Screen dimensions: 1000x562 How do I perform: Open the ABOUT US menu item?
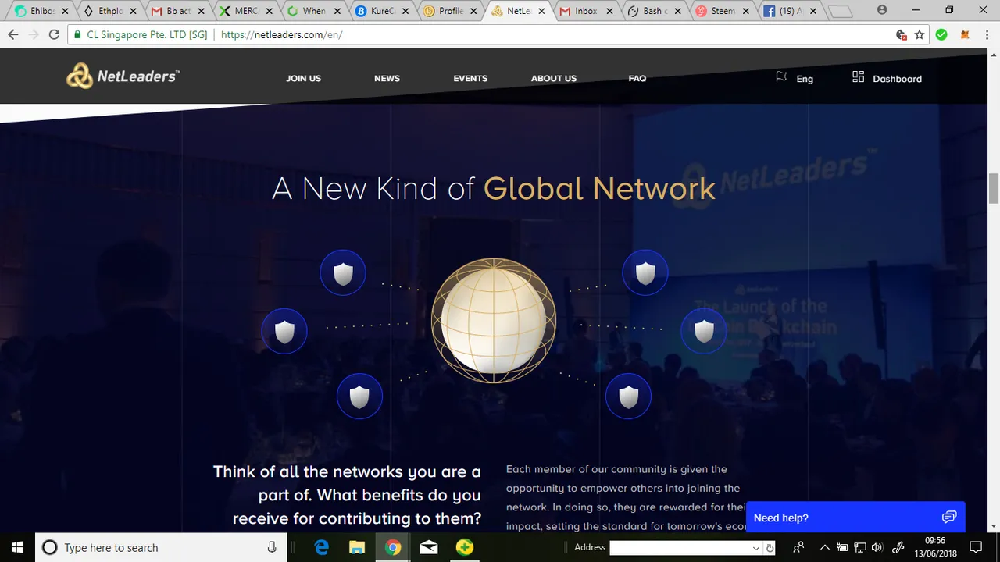point(554,78)
